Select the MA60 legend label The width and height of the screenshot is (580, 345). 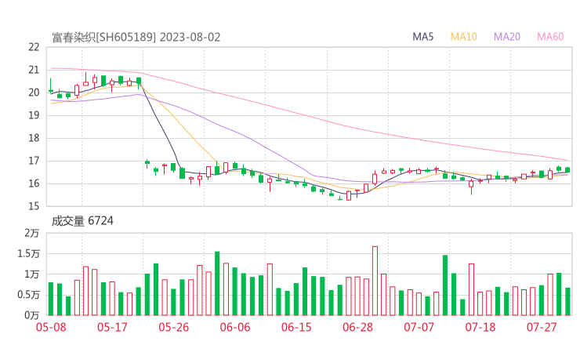pyautogui.click(x=550, y=37)
